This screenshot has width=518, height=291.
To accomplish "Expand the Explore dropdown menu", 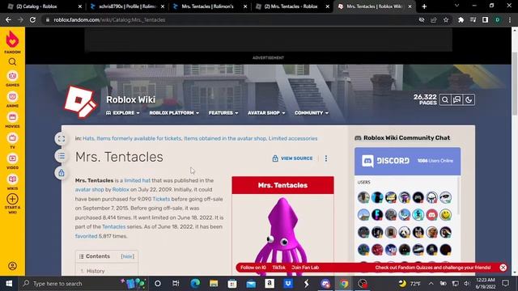I will click(x=122, y=113).
